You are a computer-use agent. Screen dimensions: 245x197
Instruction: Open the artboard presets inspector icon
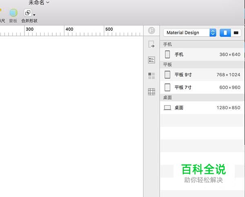click(x=151, y=44)
